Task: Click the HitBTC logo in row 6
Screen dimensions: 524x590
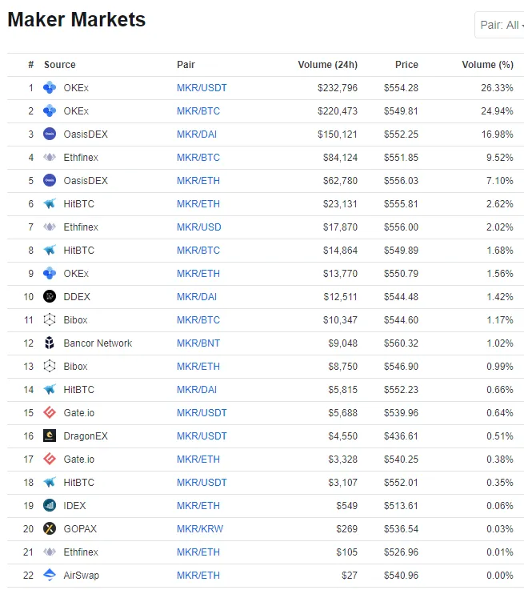Action: tap(50, 204)
